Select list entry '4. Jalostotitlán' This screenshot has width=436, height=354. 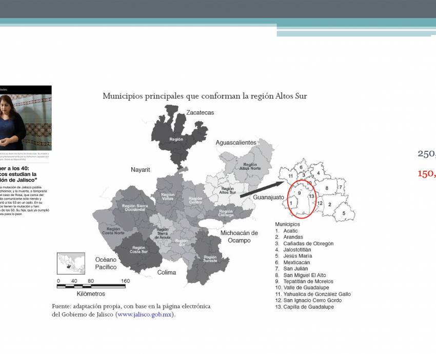[293, 250]
